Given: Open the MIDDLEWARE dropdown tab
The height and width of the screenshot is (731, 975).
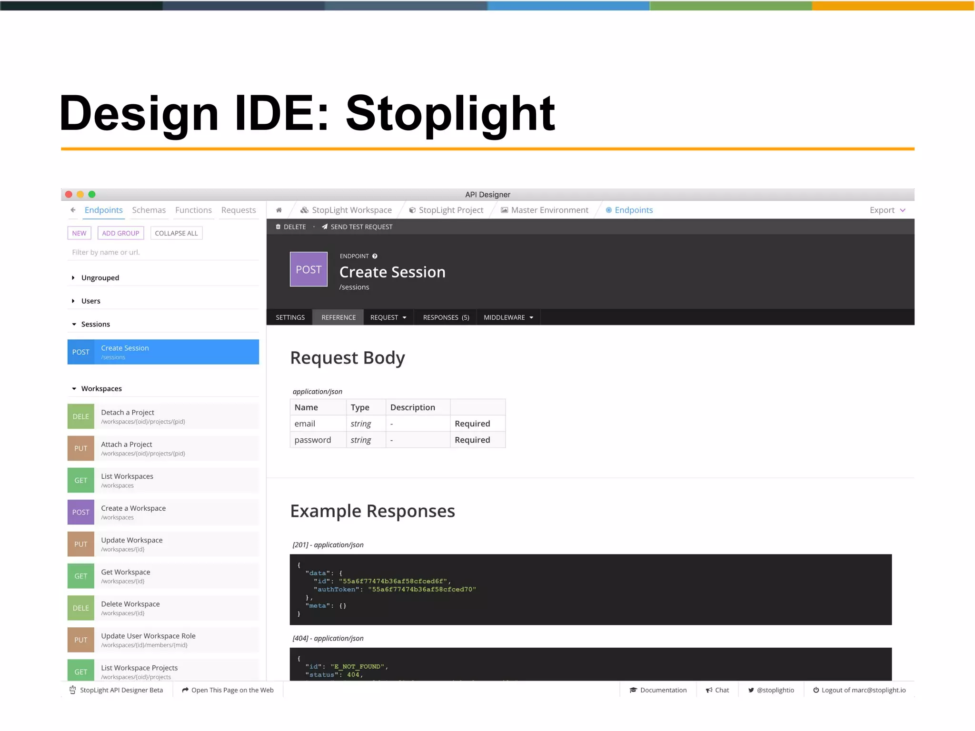Looking at the screenshot, I should click(x=508, y=317).
